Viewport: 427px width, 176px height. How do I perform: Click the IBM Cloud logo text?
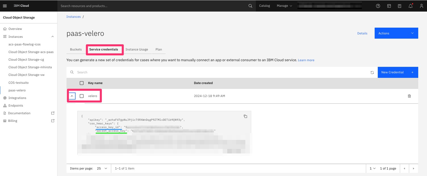tap(21, 6)
